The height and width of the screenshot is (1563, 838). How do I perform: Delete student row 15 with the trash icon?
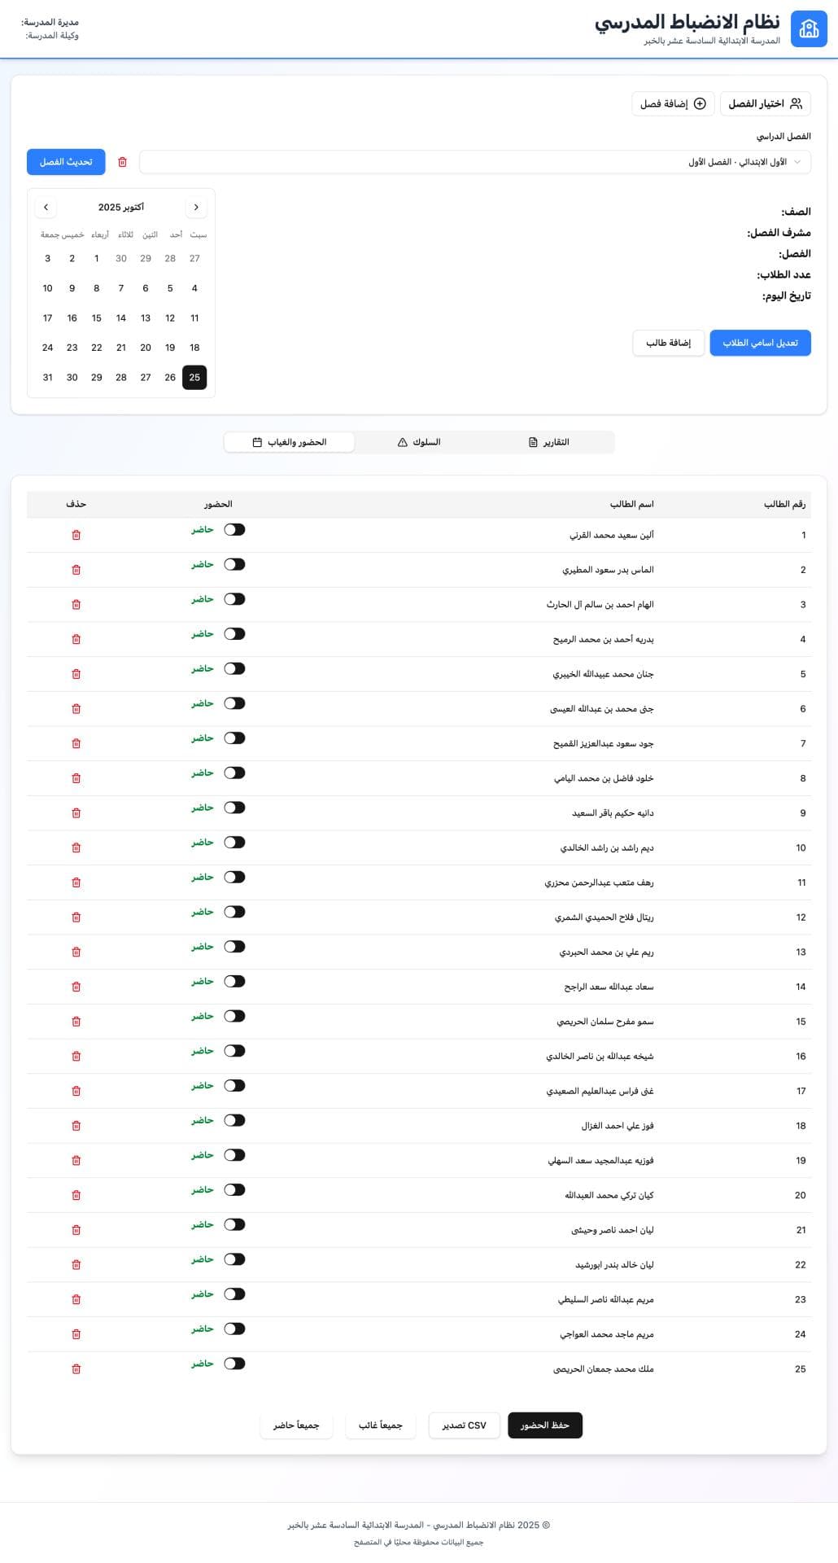click(x=76, y=1022)
